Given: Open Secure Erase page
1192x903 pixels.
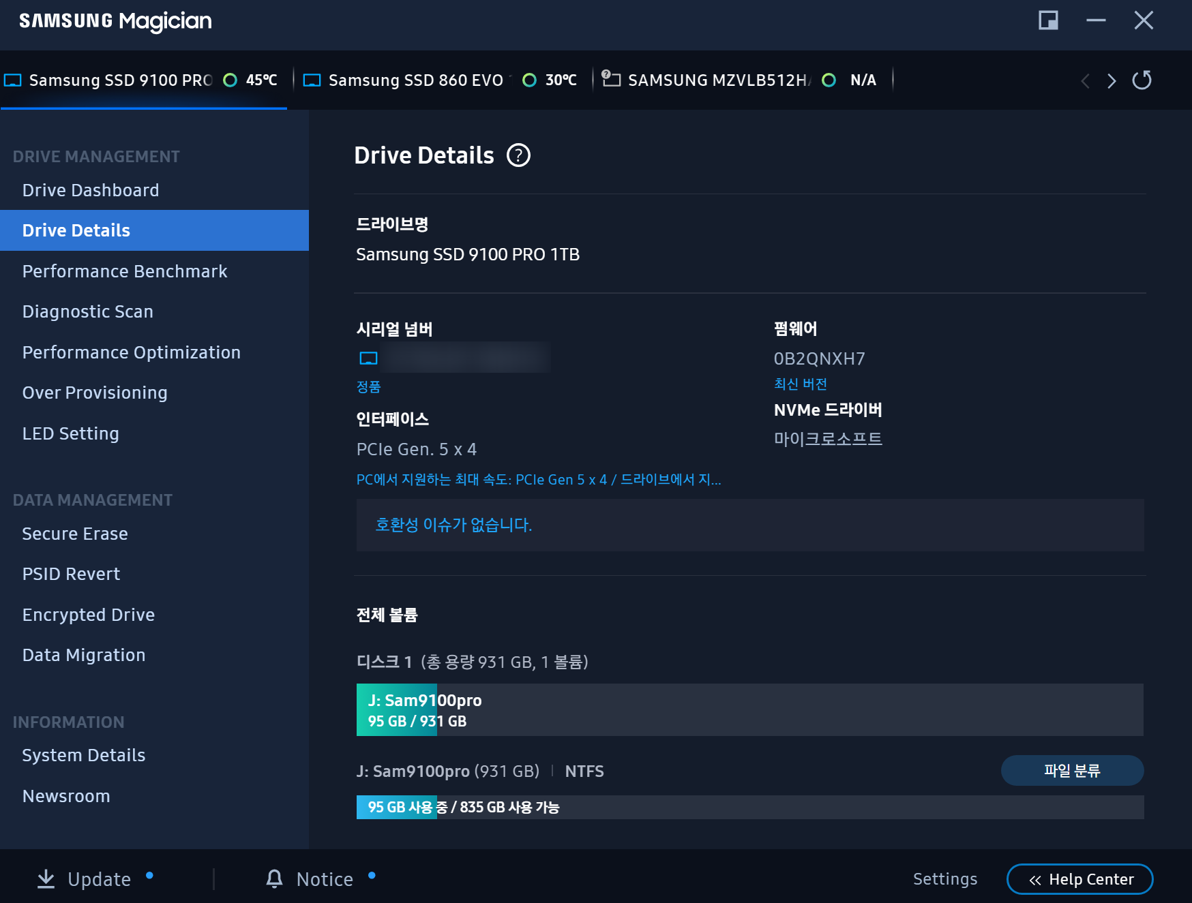Looking at the screenshot, I should pyautogui.click(x=154, y=534).
